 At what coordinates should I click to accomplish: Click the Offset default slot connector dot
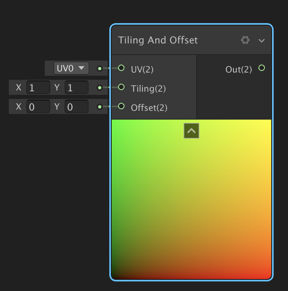coord(100,107)
